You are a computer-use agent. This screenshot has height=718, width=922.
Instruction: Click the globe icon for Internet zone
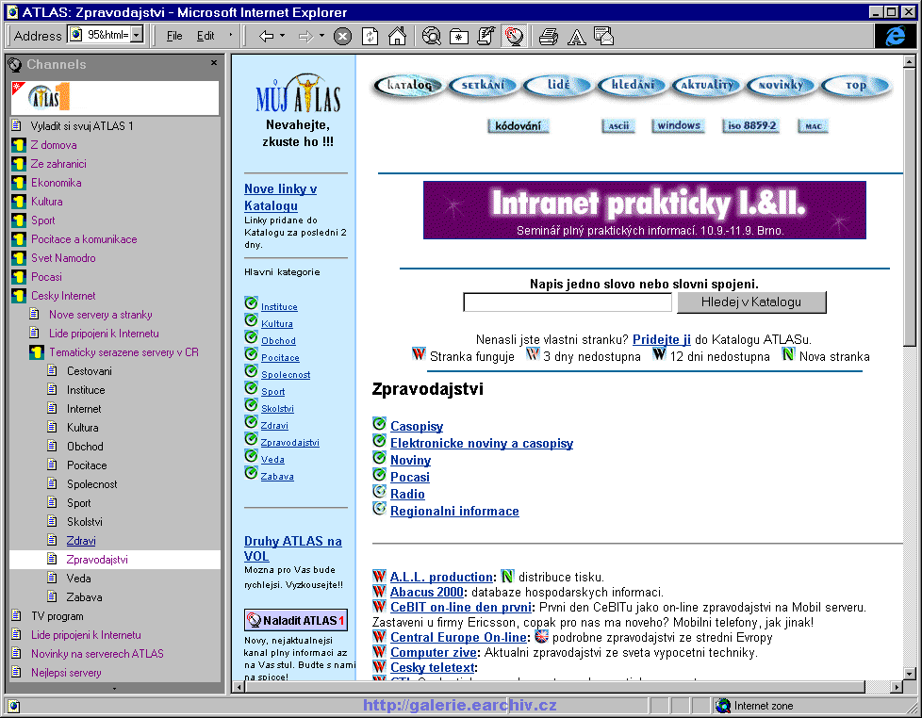tap(723, 706)
